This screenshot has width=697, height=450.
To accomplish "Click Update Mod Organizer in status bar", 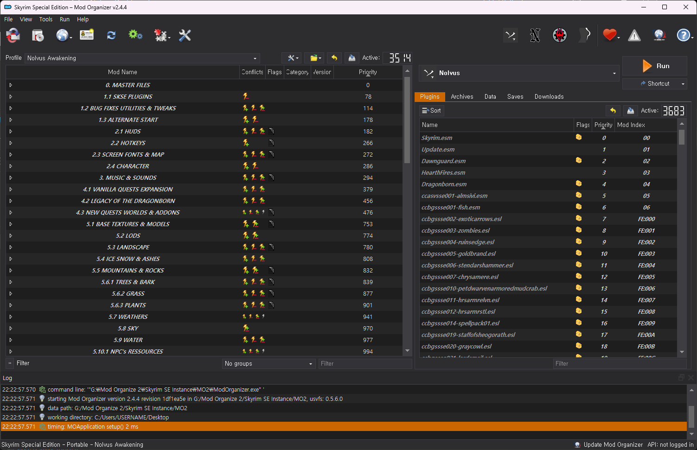I will pos(608,444).
